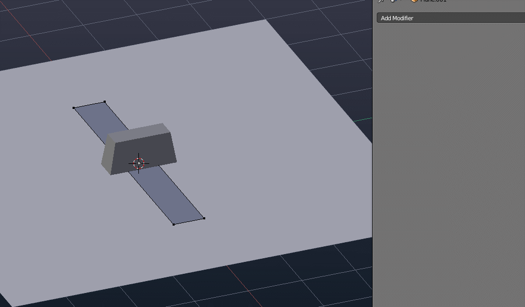Click the pin icon in the Properties header
This screenshot has height=307, width=525.
381,2
